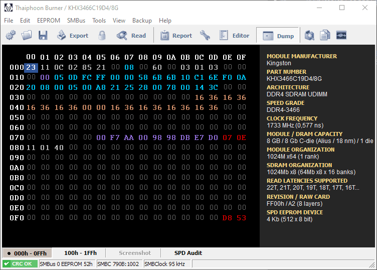The width and height of the screenshot is (377, 270).
Task: Open the SMBus menu
Action: (x=76, y=21)
